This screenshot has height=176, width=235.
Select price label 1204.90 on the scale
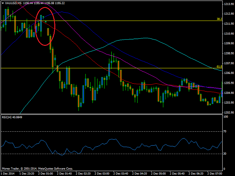coord(229,93)
